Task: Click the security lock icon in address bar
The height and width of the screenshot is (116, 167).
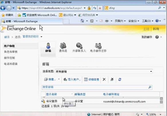Action: (x=89, y=8)
